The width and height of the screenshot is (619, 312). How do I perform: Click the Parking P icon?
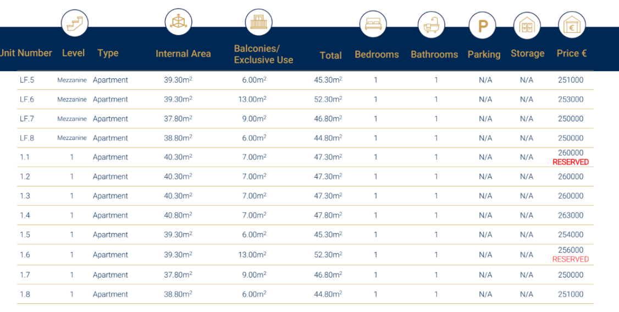482,26
